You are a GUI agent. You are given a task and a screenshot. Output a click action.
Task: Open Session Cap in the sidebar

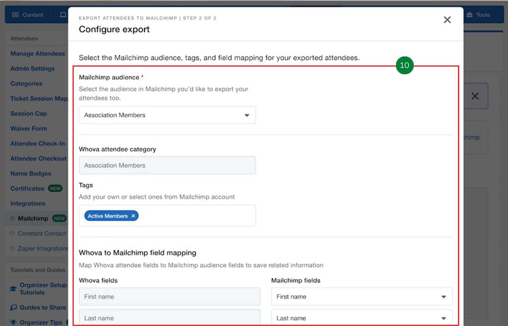[x=29, y=113]
